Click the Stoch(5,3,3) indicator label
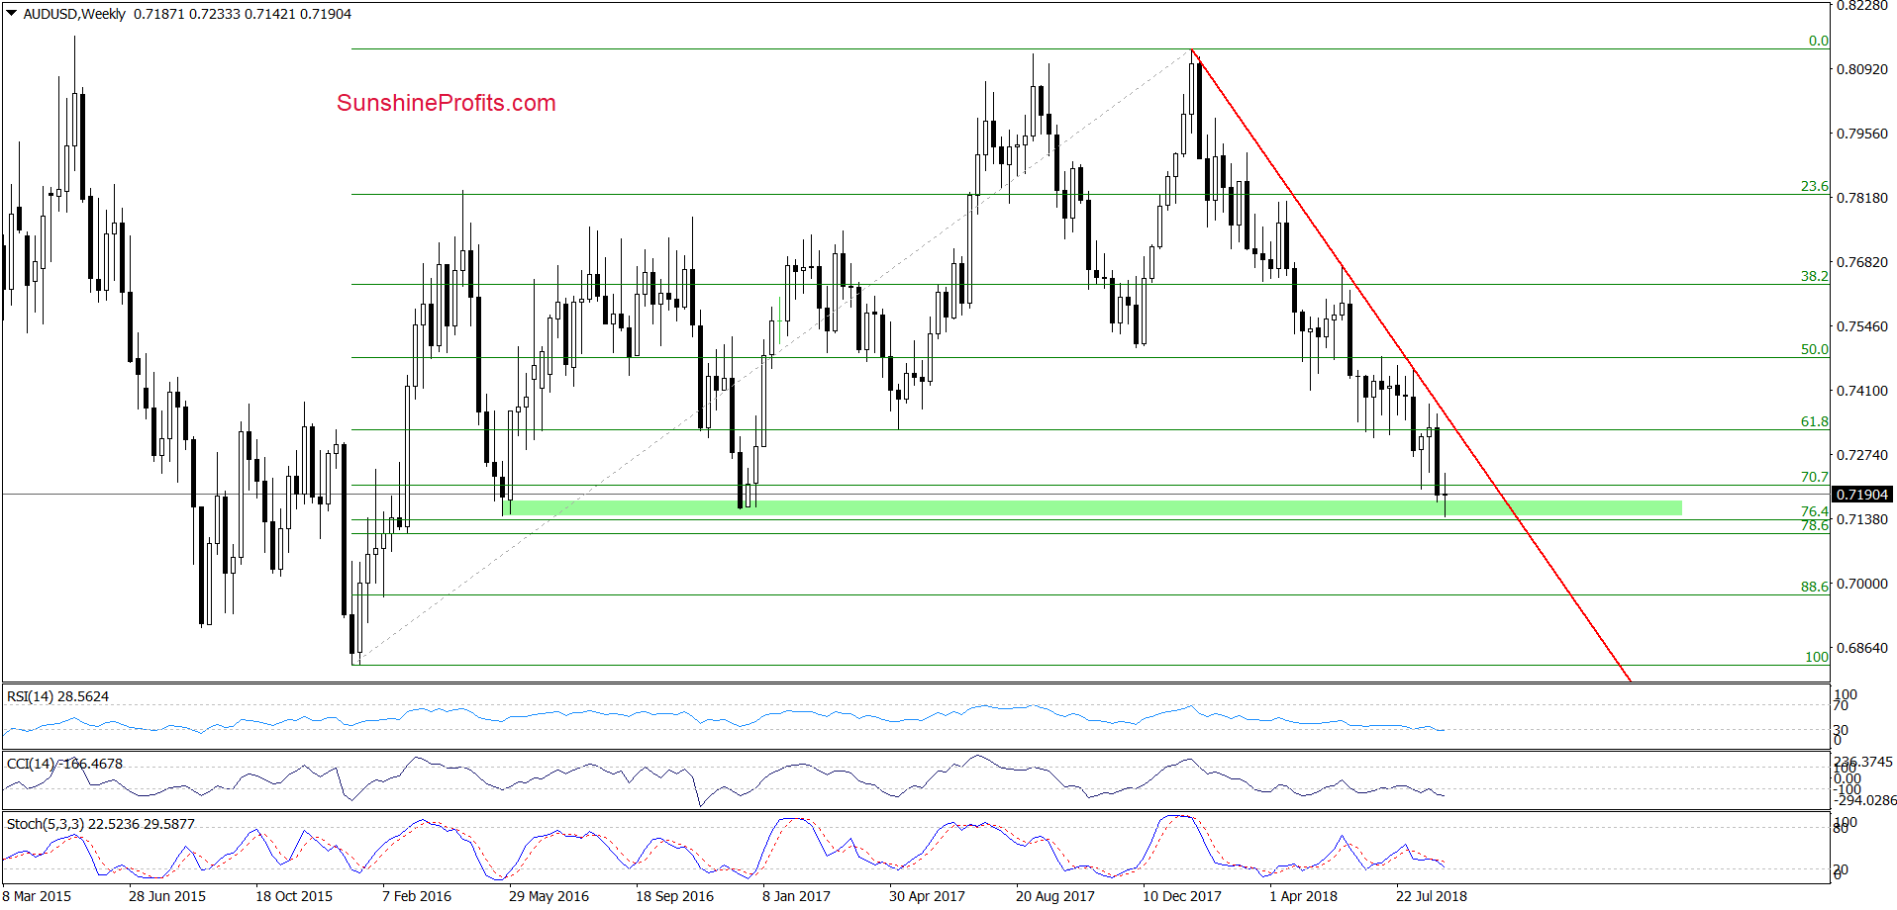This screenshot has height=910, width=1897. (101, 824)
